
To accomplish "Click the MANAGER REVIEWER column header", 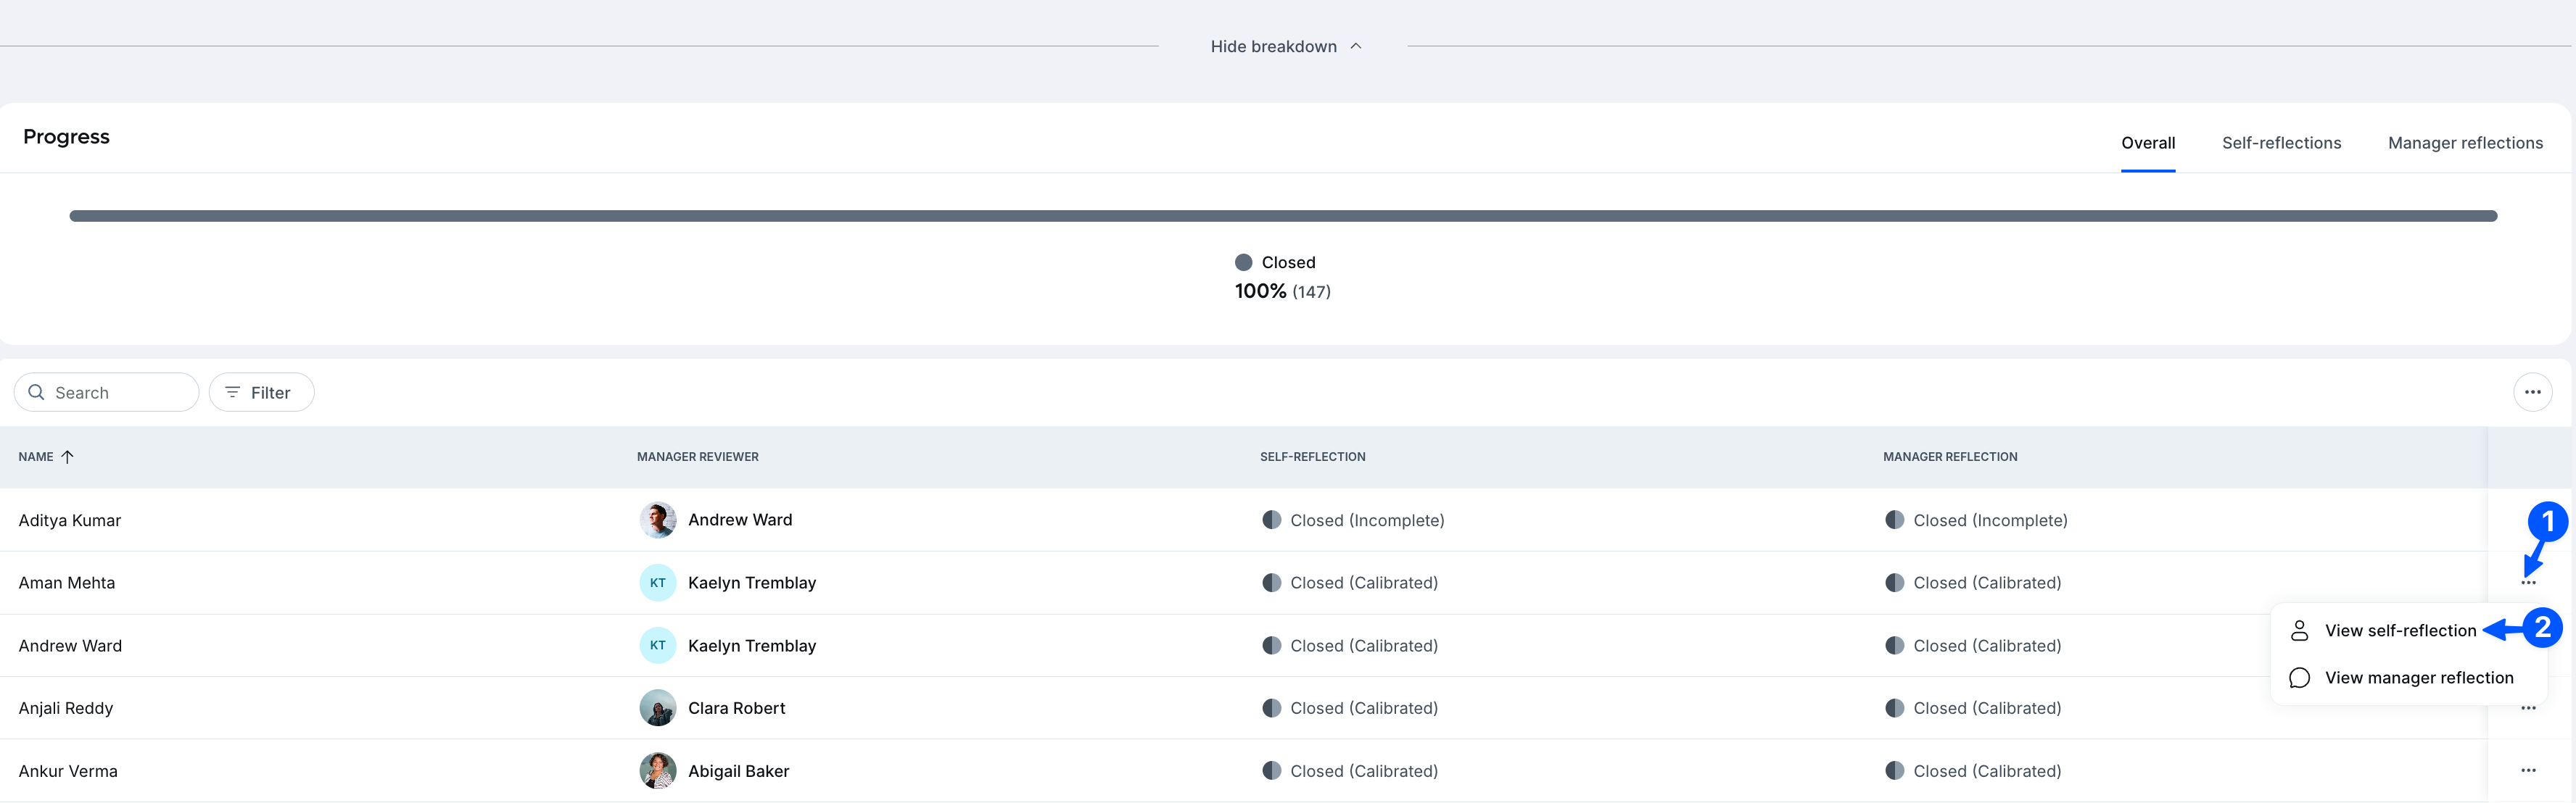I will point(698,457).
